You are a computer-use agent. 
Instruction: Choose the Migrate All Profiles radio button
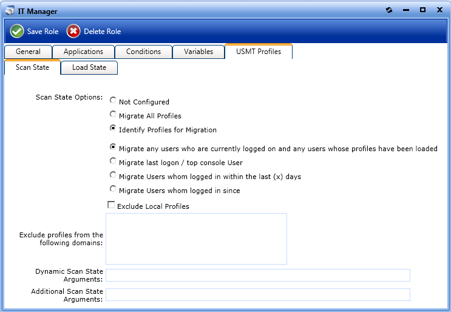coord(113,114)
